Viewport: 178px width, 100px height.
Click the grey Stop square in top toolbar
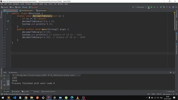point(157,7)
